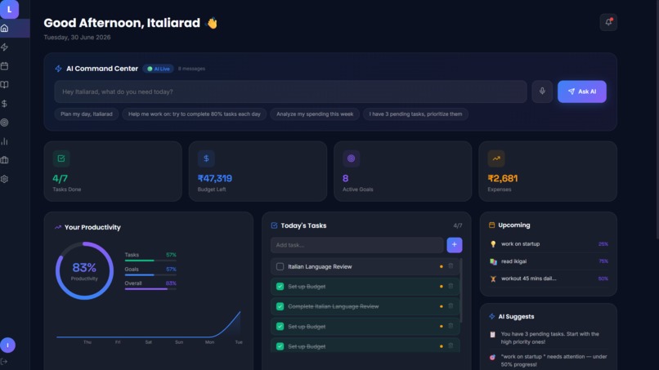This screenshot has height=370, width=659.
Task: Select 'Analyze my spending this week' chip
Action: tap(314, 114)
